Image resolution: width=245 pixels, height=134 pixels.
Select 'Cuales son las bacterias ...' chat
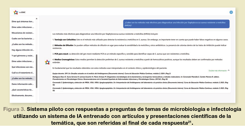[x=23, y=38]
